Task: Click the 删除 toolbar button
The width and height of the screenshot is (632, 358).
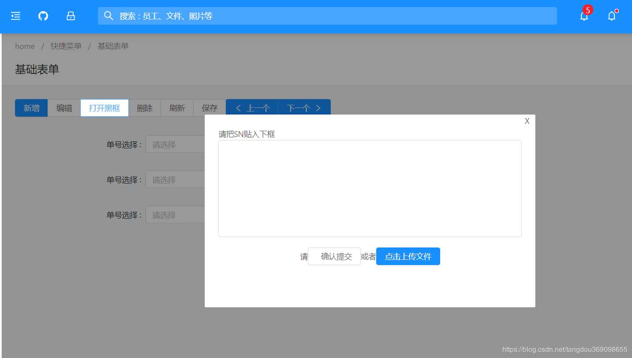Action: click(x=145, y=108)
